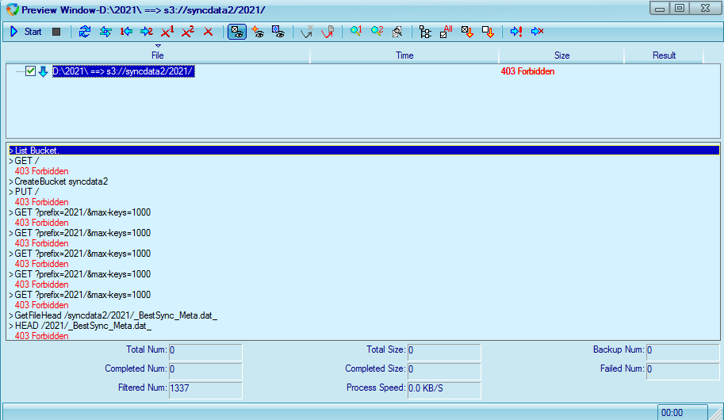The height and width of the screenshot is (420, 724).
Task: Click the document with magnifier icon
Action: 397,32
